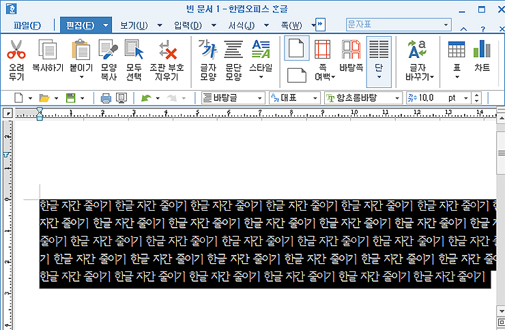Click the Print icon
Viewport: 505px width, 330px height.
point(106,97)
